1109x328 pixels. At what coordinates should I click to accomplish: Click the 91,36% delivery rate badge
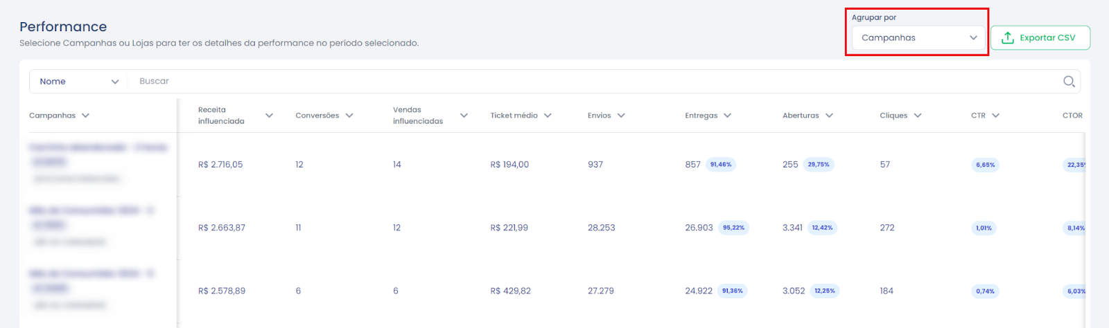coord(733,291)
